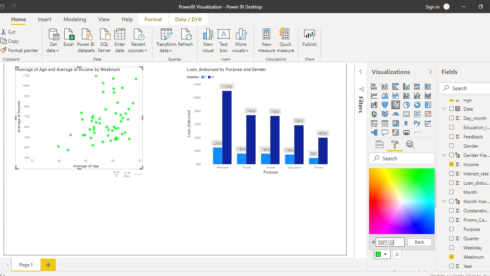Choose the Donut chart visualization

pos(417,105)
